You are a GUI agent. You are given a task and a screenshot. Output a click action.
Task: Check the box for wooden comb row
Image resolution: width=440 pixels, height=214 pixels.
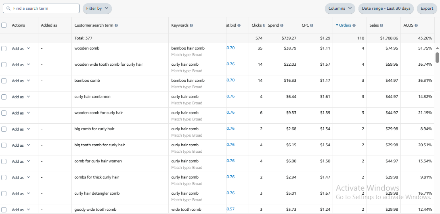[4, 48]
